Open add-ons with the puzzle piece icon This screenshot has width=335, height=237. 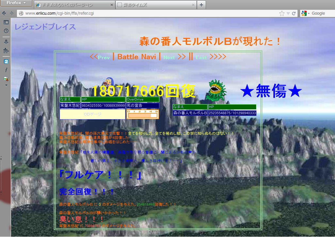6,50
